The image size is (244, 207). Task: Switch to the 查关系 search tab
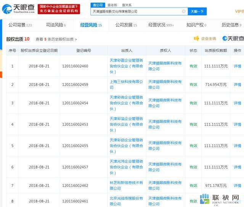[x=127, y=5]
